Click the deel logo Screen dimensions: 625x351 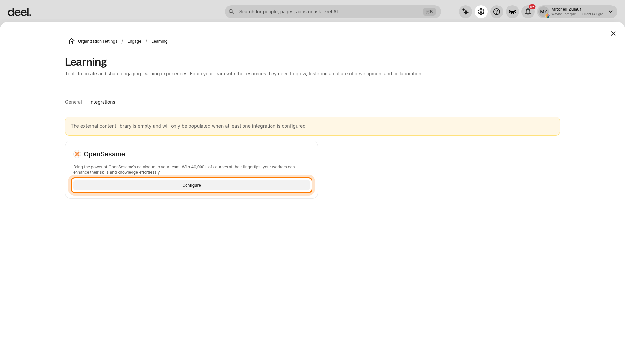tap(20, 12)
